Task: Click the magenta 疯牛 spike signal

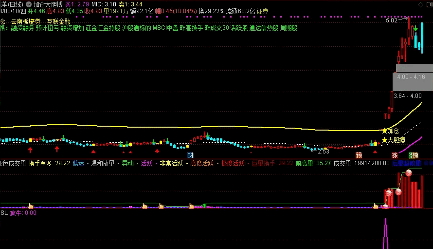Action: coord(385,234)
